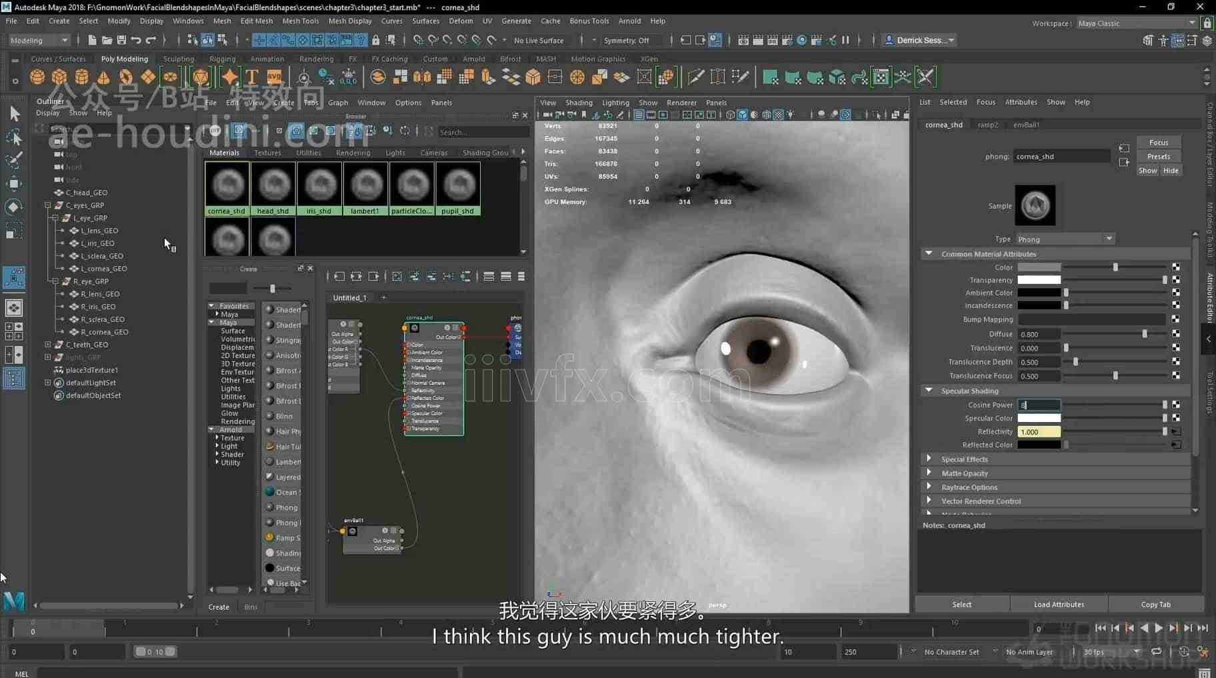
Task: Click the Select button in Attribute Editor
Action: click(961, 605)
